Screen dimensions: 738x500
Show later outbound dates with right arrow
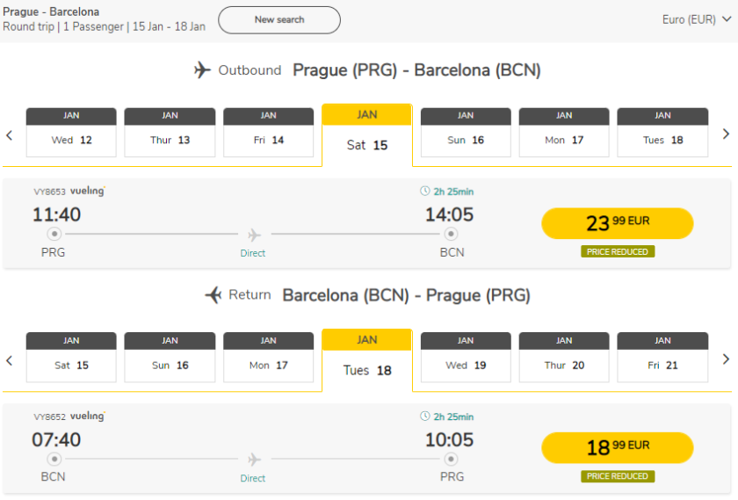(x=726, y=134)
